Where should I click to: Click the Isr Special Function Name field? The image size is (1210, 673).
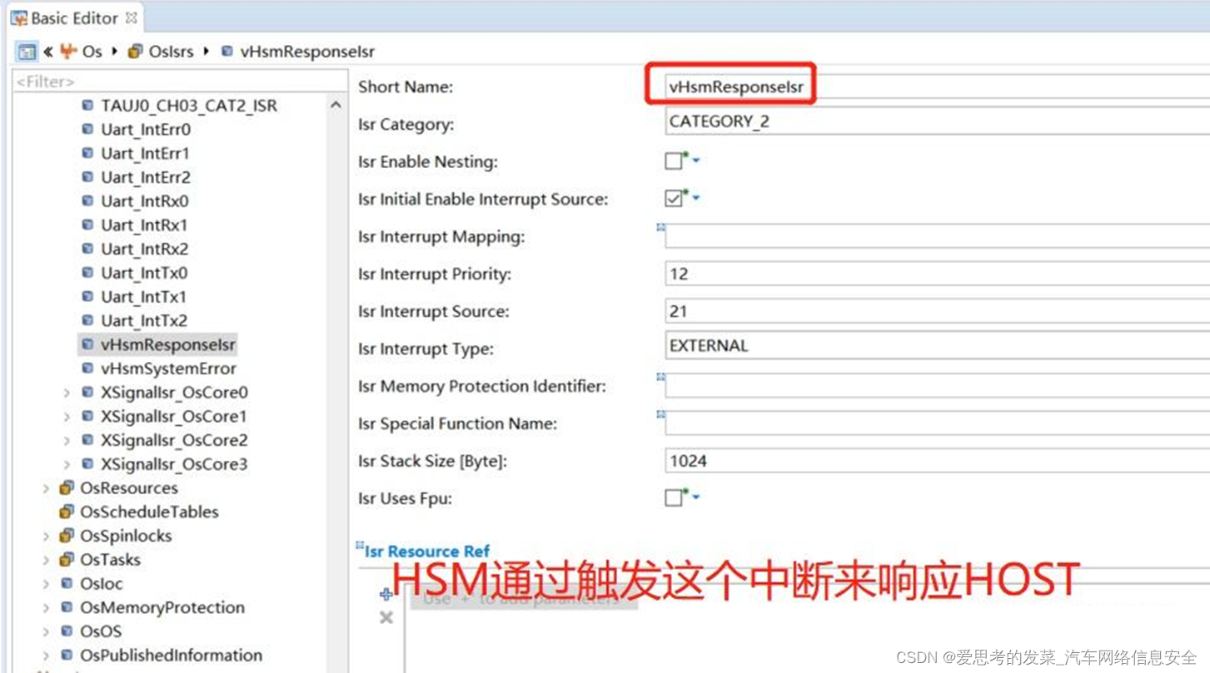tap(937, 423)
